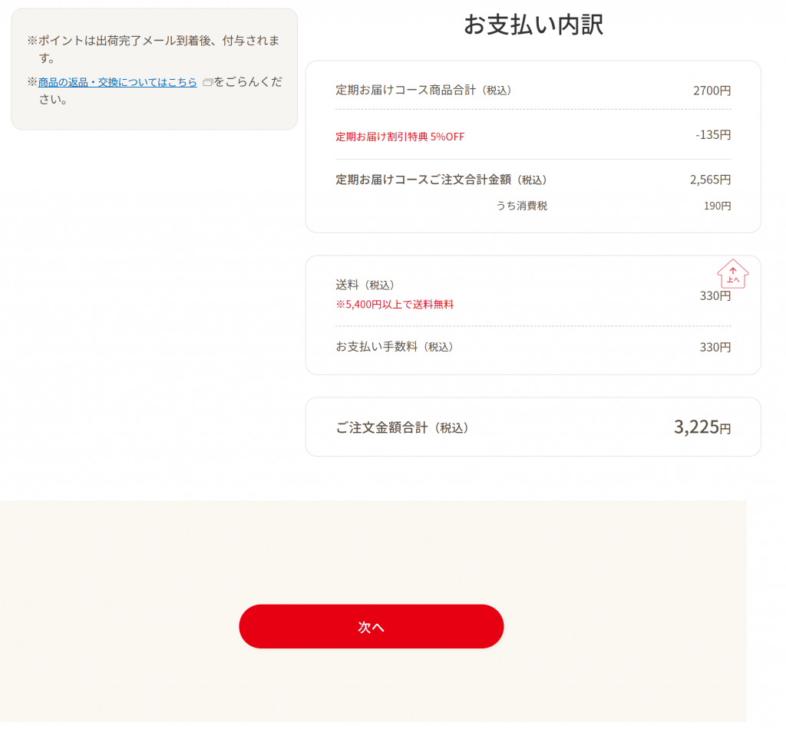786x729 pixels.
Task: Click the 190円 consumption tax amount
Action: click(717, 206)
